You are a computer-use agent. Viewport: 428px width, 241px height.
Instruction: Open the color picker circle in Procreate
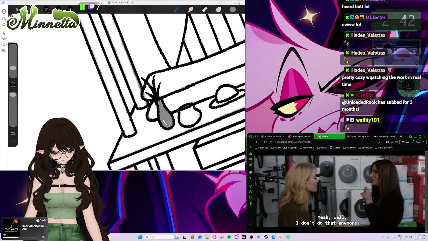pyautogui.click(x=233, y=9)
